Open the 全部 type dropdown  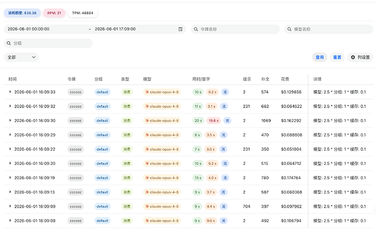point(21,57)
